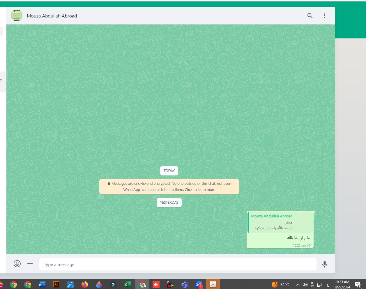Image resolution: width=366 pixels, height=289 pixels.
Task: Open Microsoft Teams from the taskbar
Action: tap(185, 285)
